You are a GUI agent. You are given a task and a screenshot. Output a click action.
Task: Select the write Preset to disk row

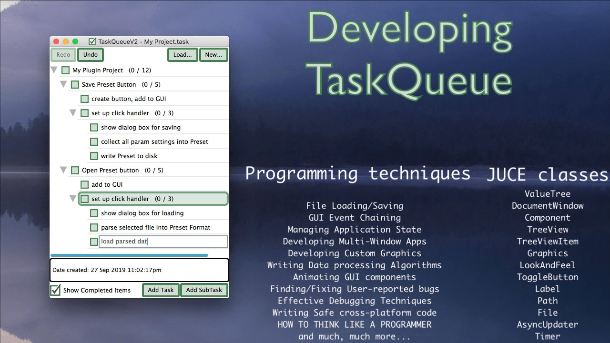point(158,156)
